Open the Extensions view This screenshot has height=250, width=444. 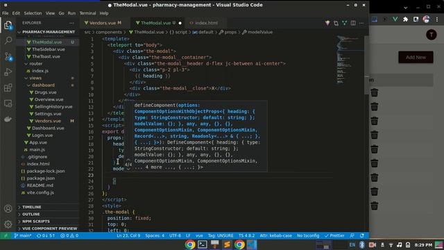(8, 87)
